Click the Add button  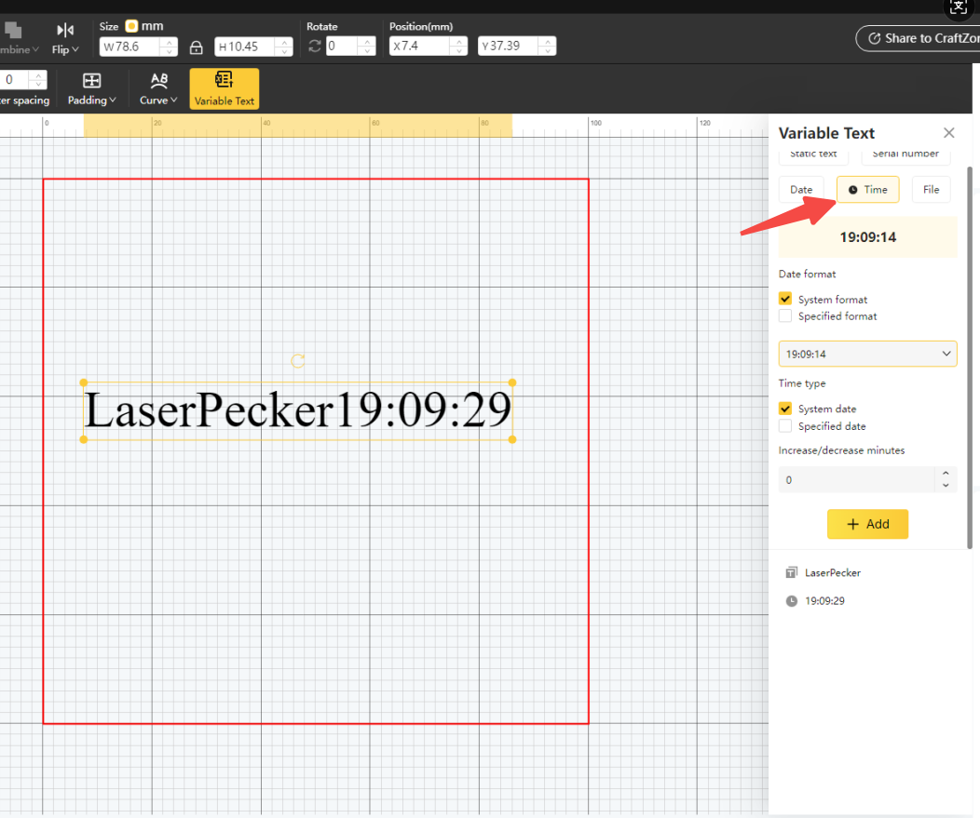[867, 525]
